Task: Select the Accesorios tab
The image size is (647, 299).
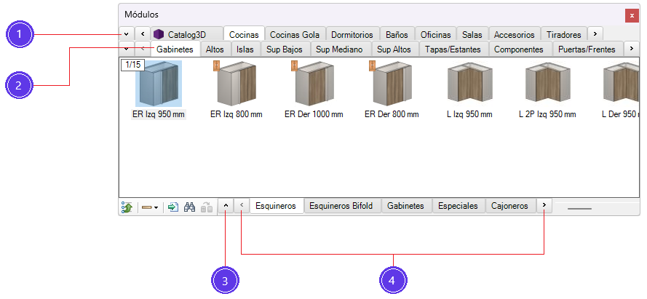Action: click(514, 35)
